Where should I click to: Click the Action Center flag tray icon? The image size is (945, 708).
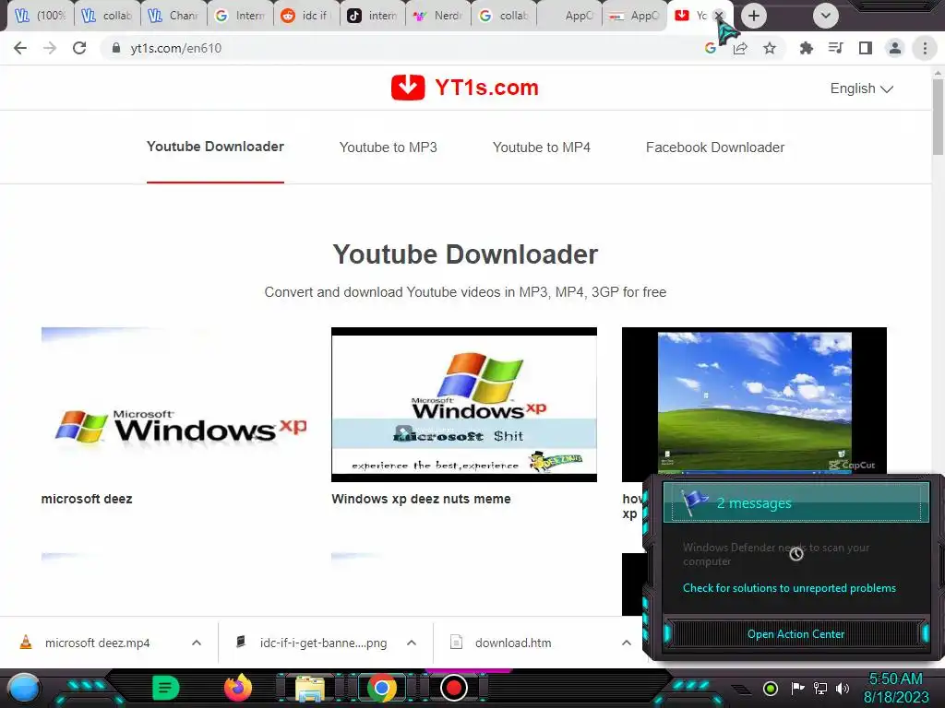coord(797,688)
